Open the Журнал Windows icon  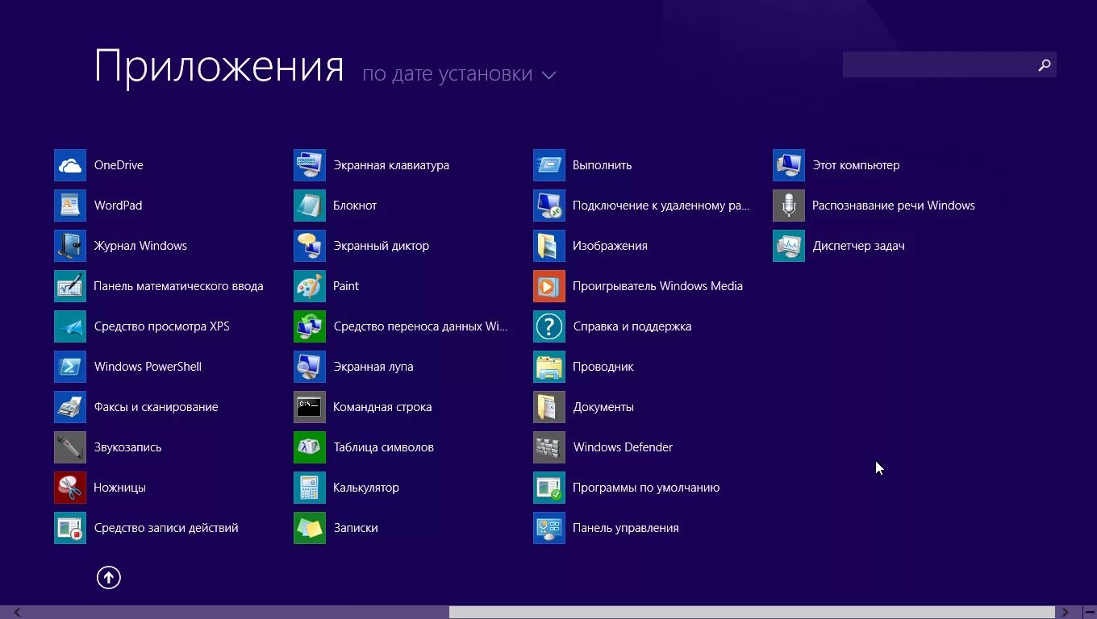point(70,246)
